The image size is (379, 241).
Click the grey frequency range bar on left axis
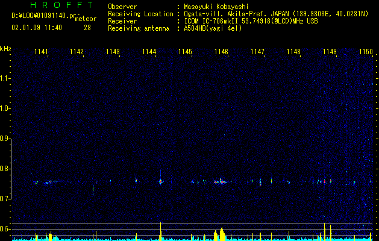(12, 169)
